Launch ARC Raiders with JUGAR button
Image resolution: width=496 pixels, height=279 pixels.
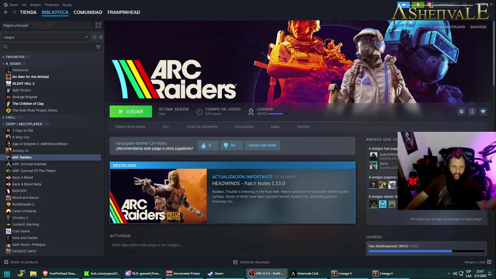tap(131, 112)
